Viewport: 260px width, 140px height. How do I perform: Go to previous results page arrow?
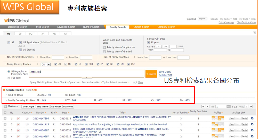pos(208,107)
